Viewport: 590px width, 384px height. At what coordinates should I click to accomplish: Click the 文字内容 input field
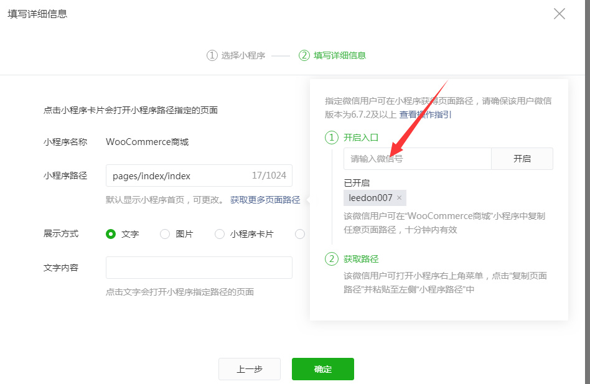pyautogui.click(x=199, y=268)
